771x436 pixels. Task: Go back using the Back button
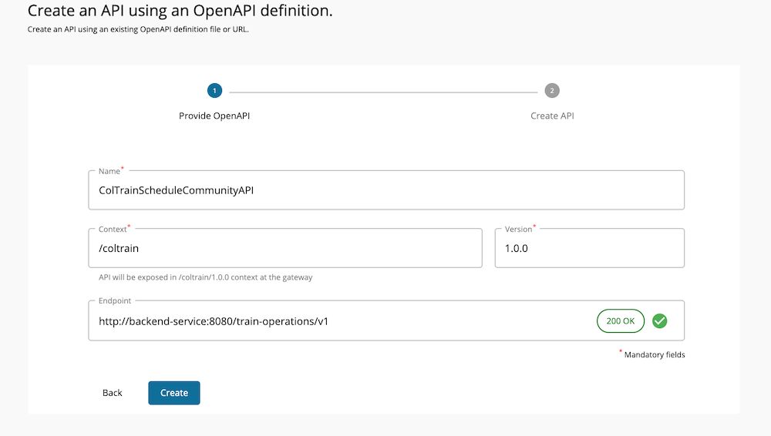click(x=113, y=393)
